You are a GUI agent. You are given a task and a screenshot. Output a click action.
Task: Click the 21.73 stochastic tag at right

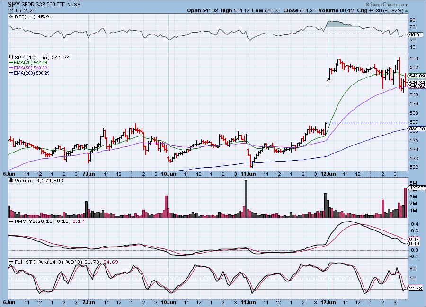[416, 288]
